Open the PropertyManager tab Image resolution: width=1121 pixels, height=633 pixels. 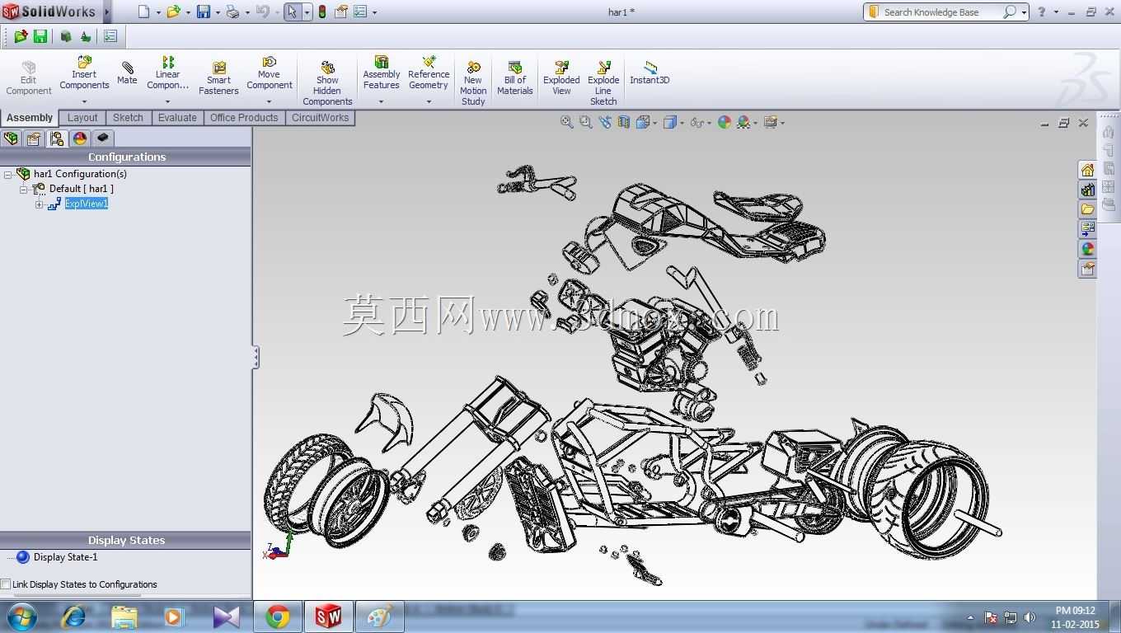(34, 138)
